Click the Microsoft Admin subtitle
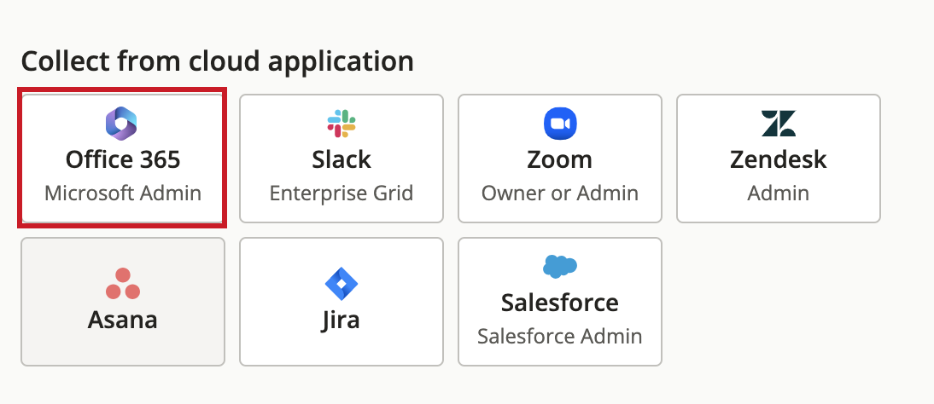This screenshot has height=404, width=934. click(x=123, y=193)
